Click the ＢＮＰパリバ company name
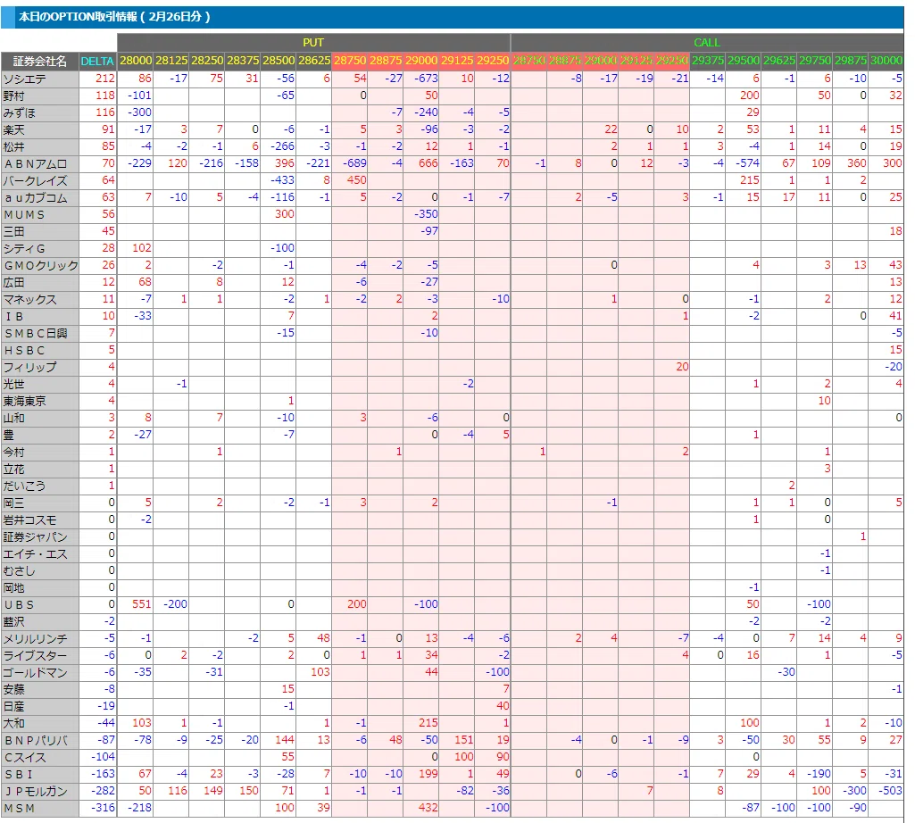The image size is (915, 823). pos(36,741)
